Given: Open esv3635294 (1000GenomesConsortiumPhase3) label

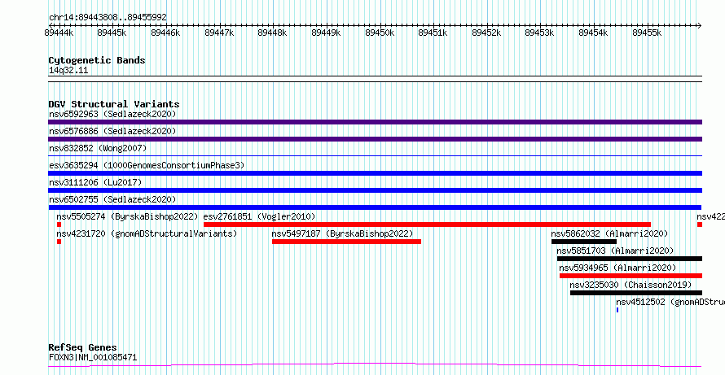Looking at the screenshot, I should [x=147, y=165].
